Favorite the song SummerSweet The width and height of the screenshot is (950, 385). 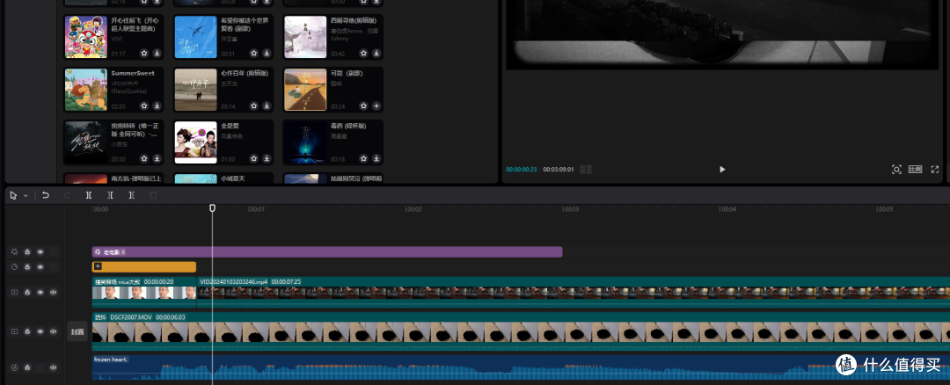pos(144,105)
